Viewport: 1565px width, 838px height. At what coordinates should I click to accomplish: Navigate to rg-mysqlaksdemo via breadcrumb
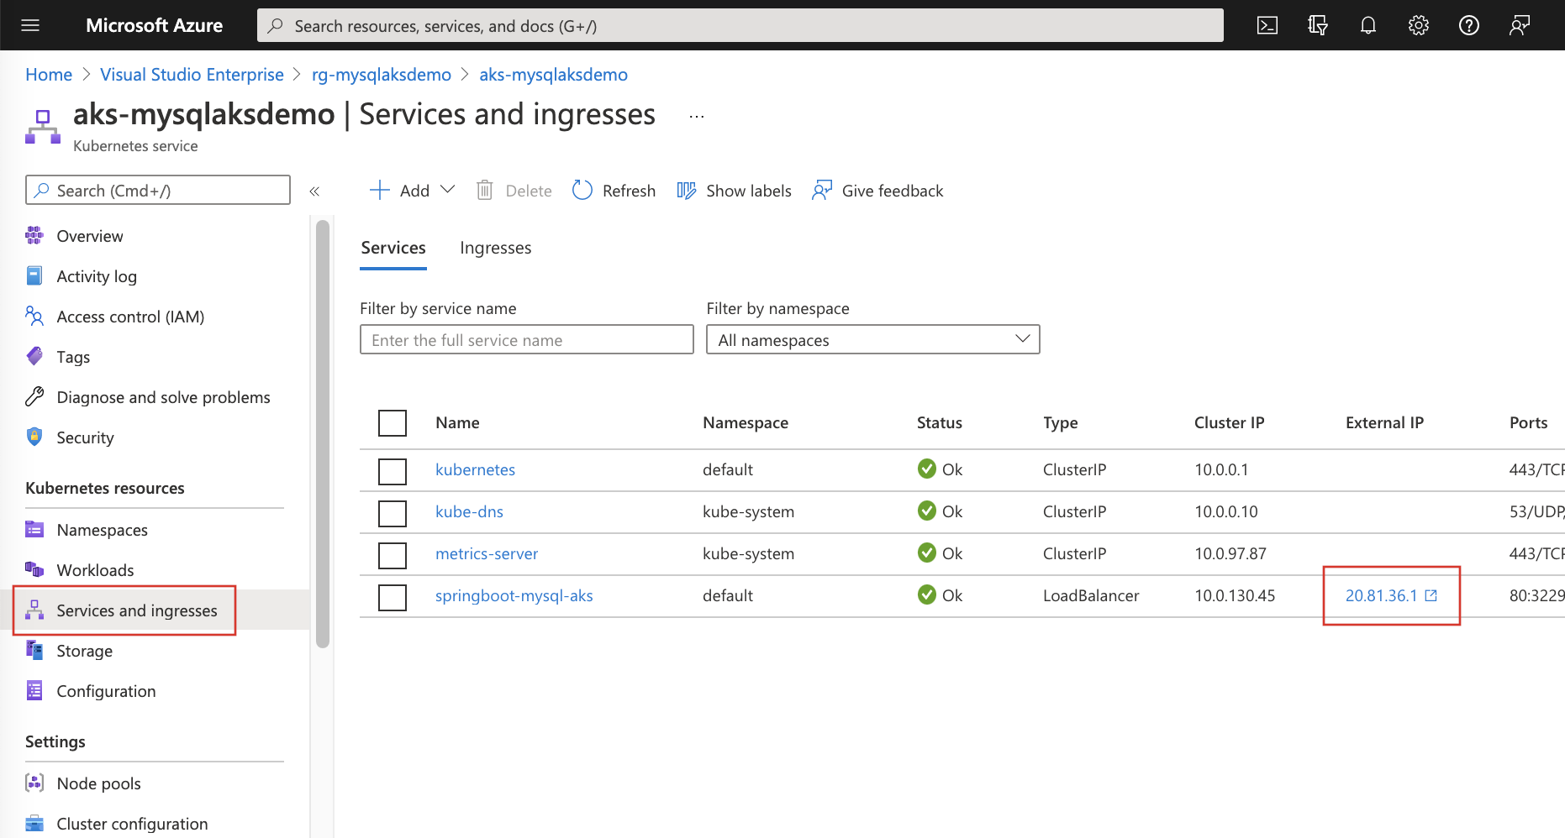pyautogui.click(x=381, y=74)
